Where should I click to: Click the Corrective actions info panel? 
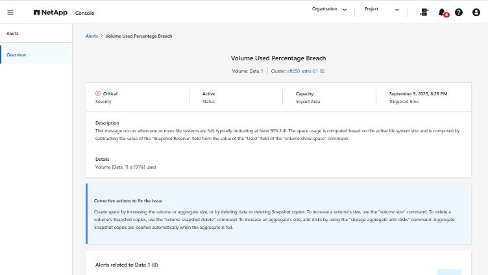point(278,213)
